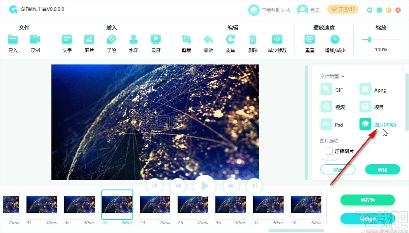Insert text with the 文字 icon

click(x=67, y=40)
